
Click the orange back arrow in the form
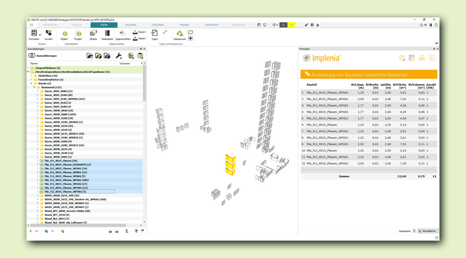(432, 58)
